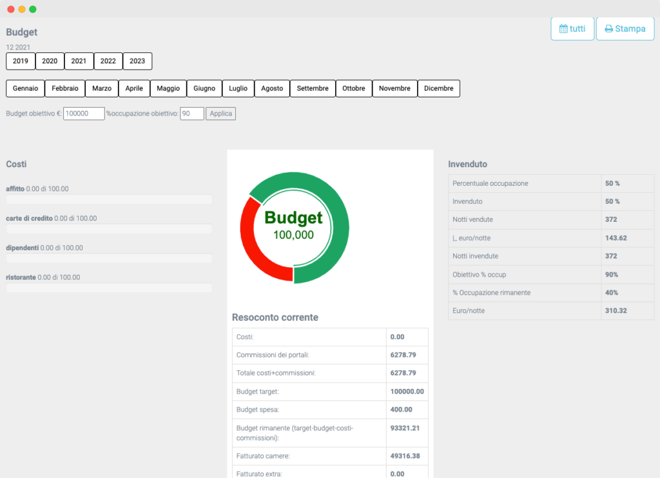Switch to month Giugno
660x478 pixels.
204,88
